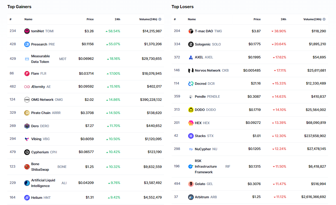Click the tomiNet coin logo icon
The height and width of the screenshot is (205, 336).
click(27, 31)
